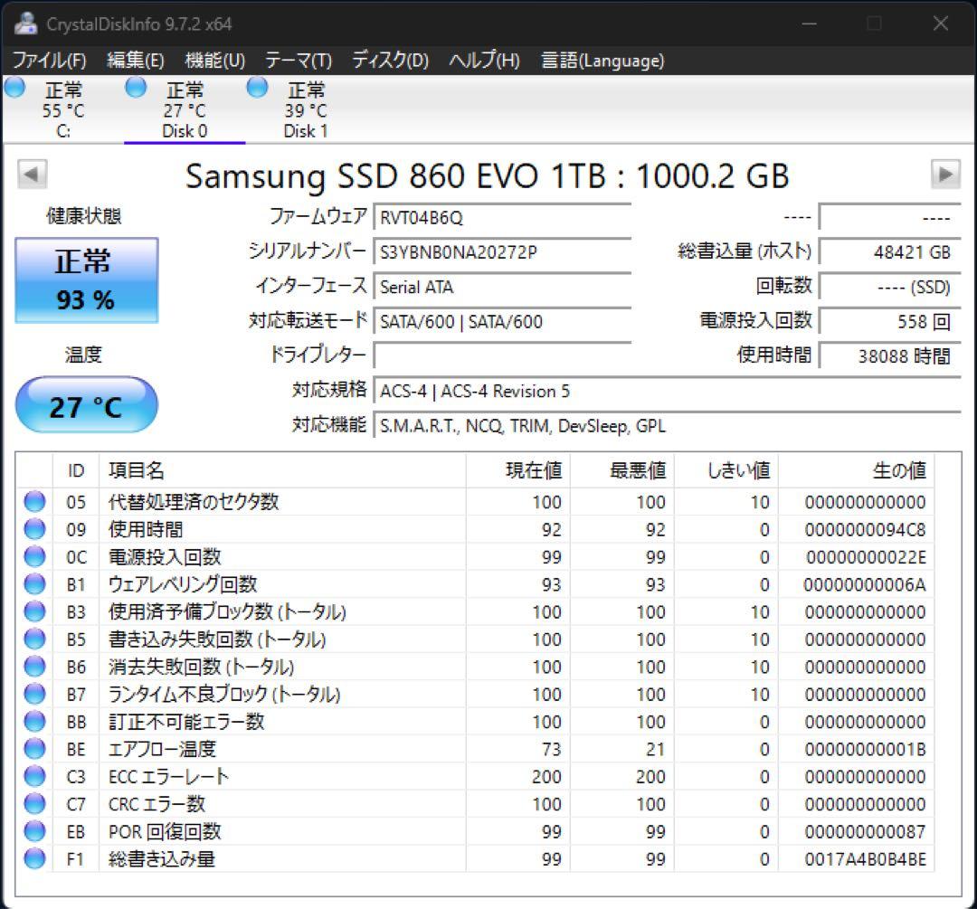
Task: Select the blue health indicator above Disk 0
Action: 135,87
